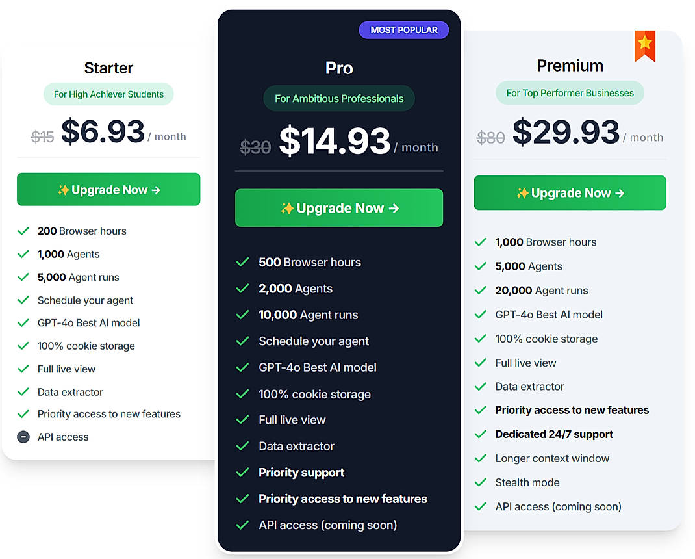Click the $14.93 monthly price
Image resolution: width=695 pixels, height=559 pixels.
[x=336, y=138]
